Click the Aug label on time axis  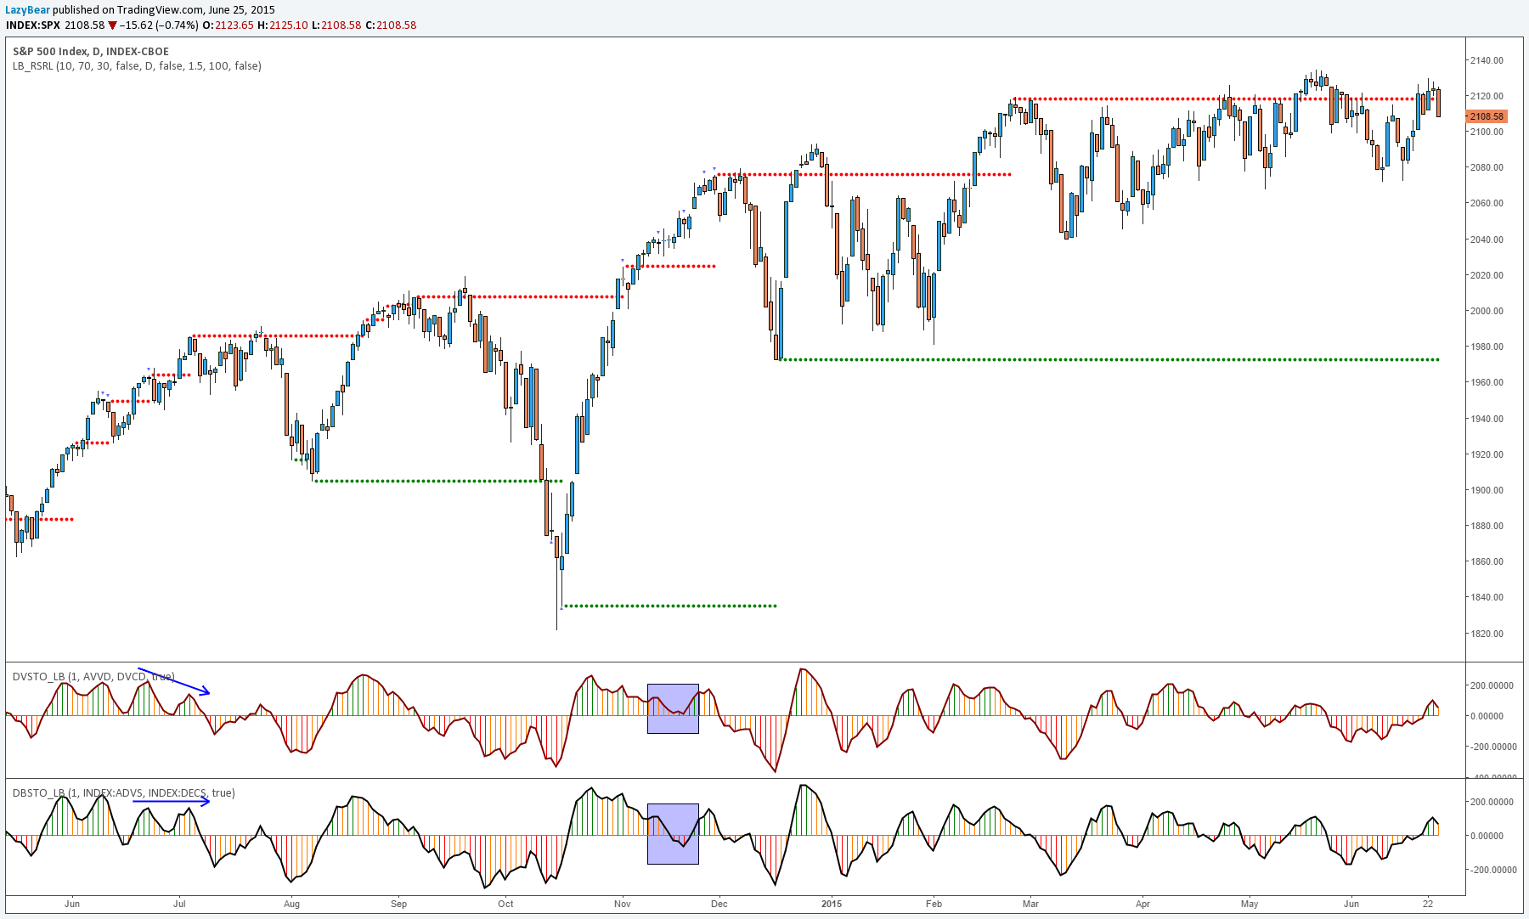point(291,904)
